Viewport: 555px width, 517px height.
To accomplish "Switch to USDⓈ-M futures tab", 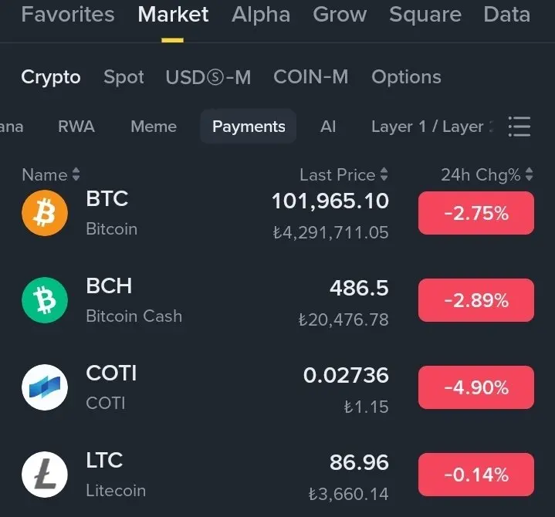I will (x=208, y=77).
